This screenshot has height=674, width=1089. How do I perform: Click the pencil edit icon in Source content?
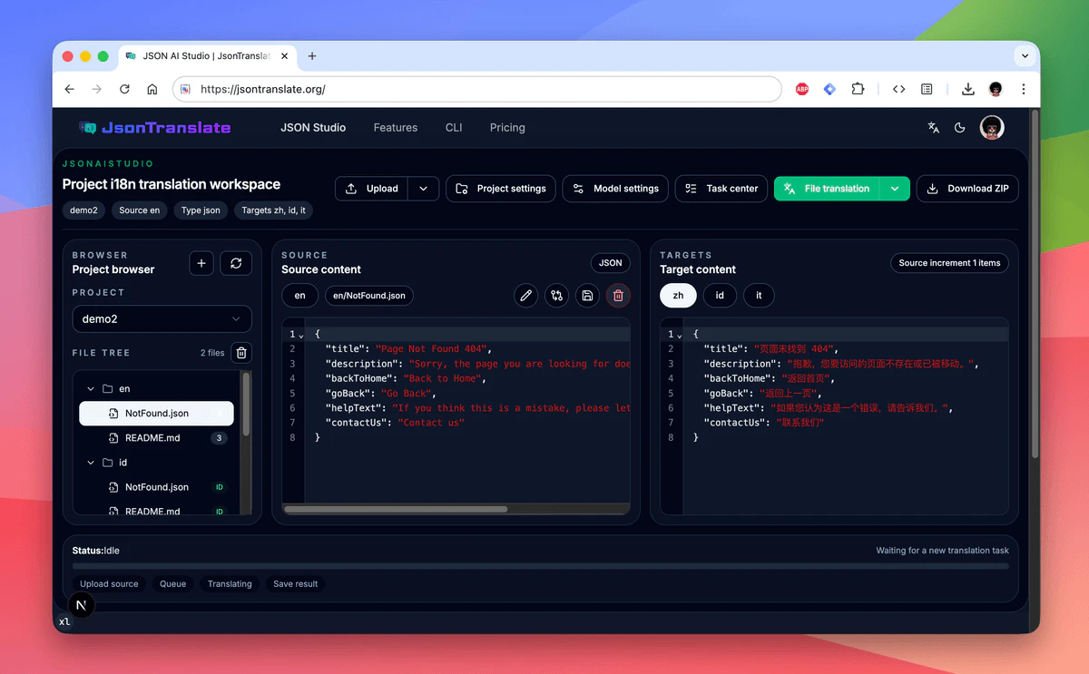[x=526, y=295]
